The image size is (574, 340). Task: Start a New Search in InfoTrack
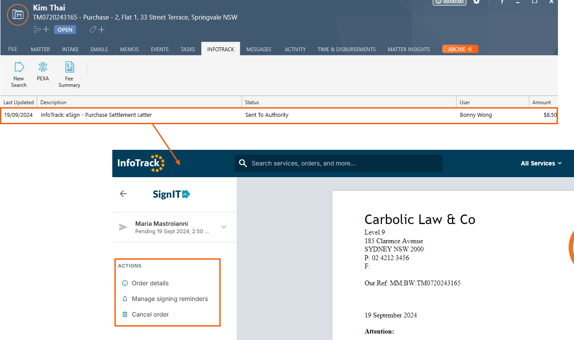pyautogui.click(x=19, y=74)
